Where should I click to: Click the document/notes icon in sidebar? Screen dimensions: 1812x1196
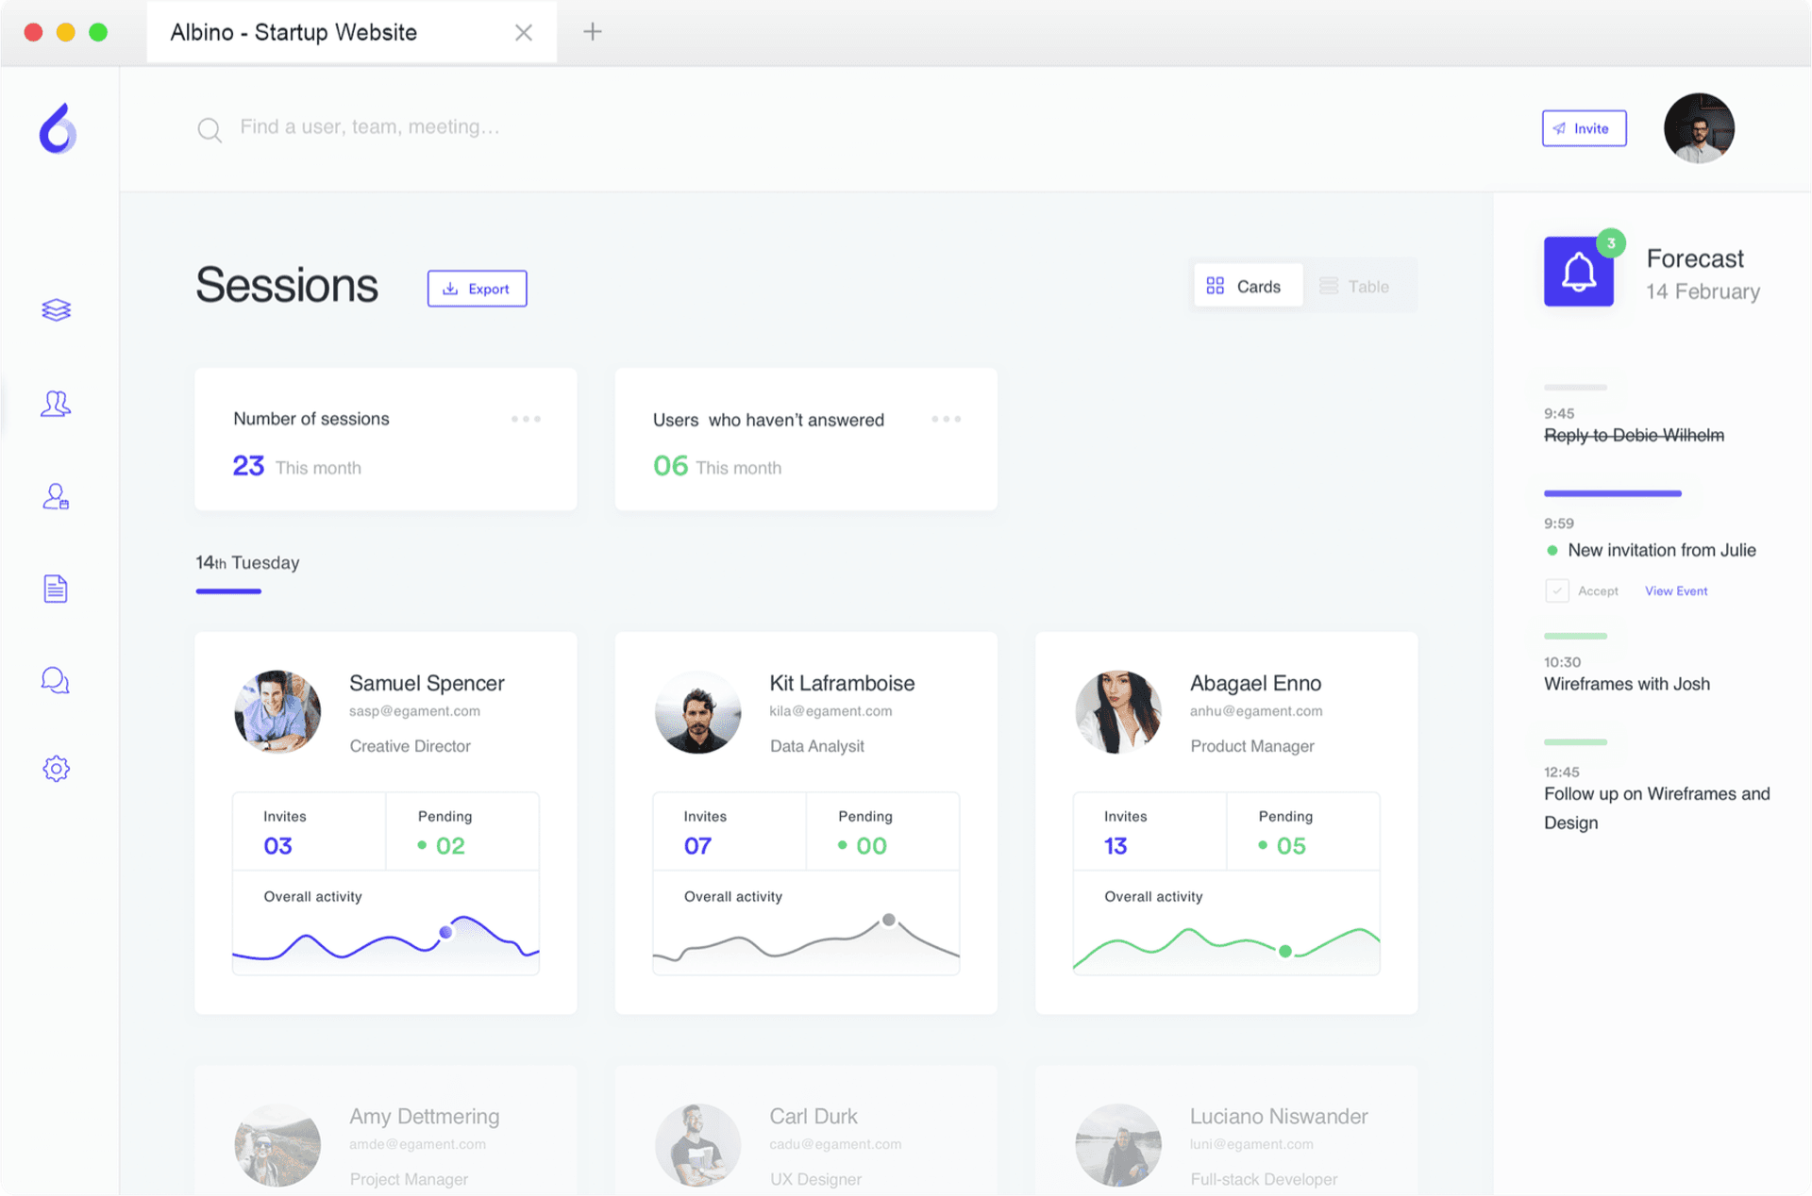pyautogui.click(x=54, y=590)
